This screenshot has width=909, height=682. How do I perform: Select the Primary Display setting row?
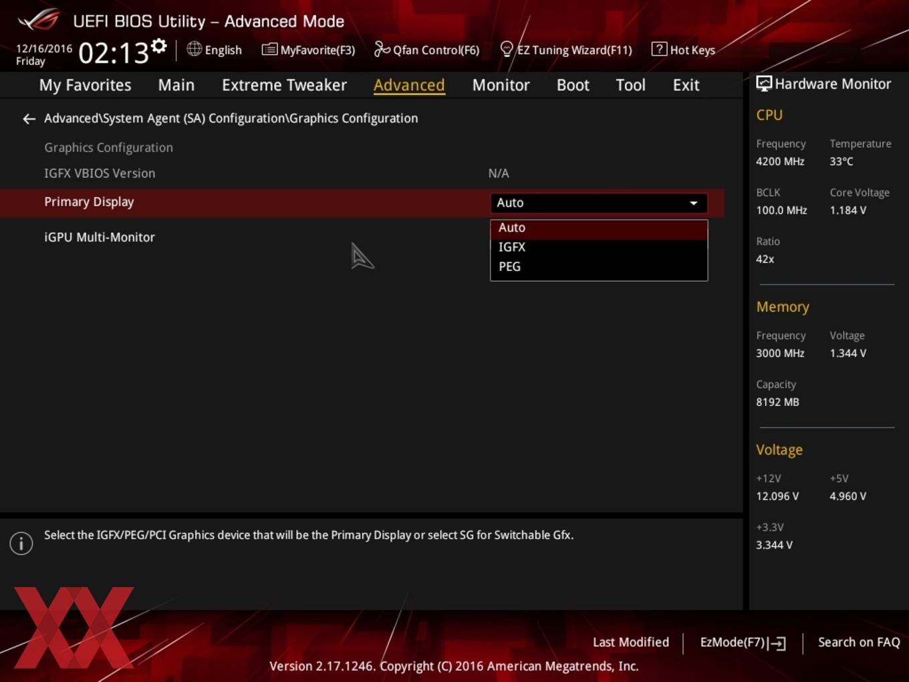362,203
